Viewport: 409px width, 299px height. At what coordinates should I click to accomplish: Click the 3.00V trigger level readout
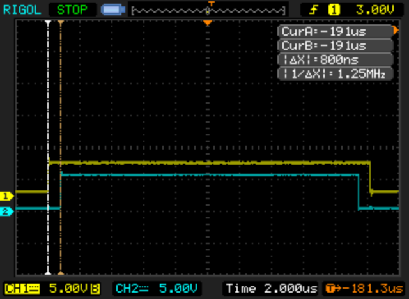375,10
